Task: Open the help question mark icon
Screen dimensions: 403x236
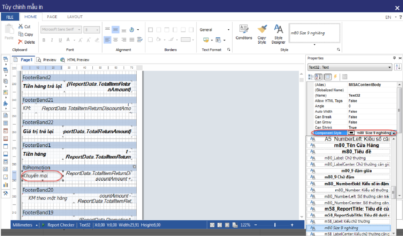Action: [x=401, y=17]
